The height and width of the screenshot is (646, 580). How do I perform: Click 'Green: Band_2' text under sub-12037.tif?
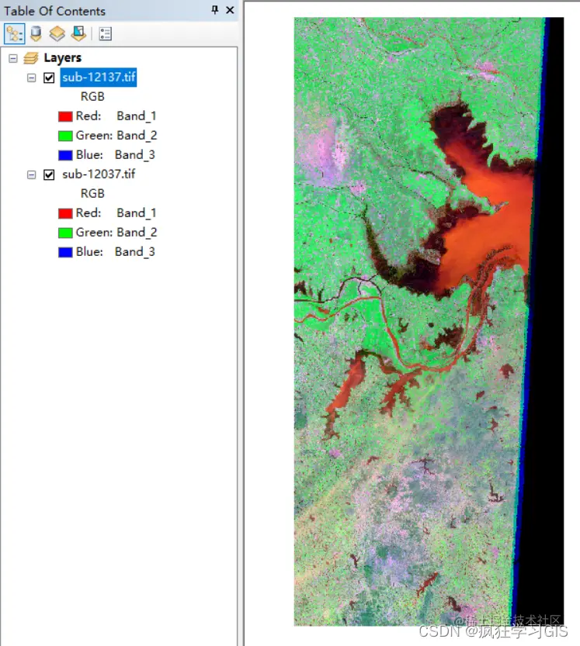tap(116, 233)
